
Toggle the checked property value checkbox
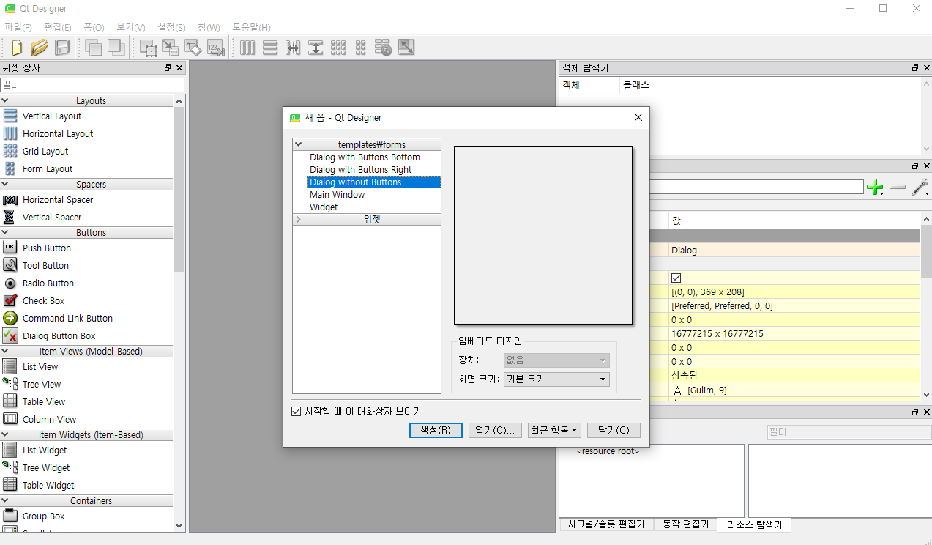(x=676, y=278)
